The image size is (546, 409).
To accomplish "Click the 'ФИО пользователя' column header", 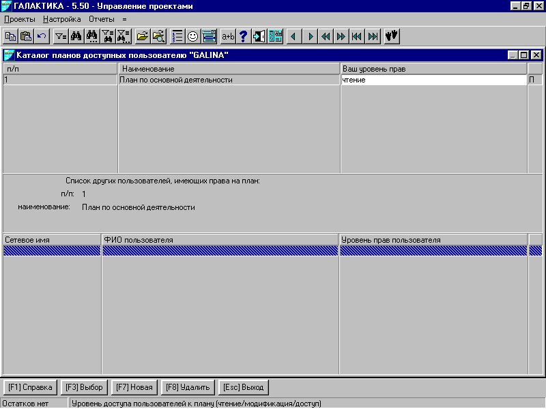I will click(x=220, y=240).
